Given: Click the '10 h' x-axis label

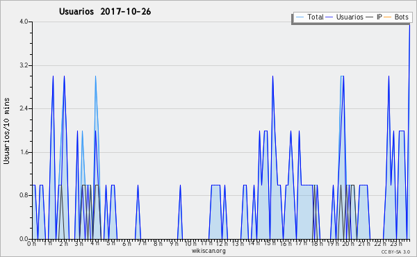Looking at the screenshot, I should point(190,243).
